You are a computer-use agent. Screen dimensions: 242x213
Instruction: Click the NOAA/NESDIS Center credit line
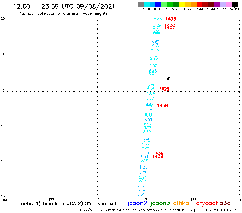131,210
